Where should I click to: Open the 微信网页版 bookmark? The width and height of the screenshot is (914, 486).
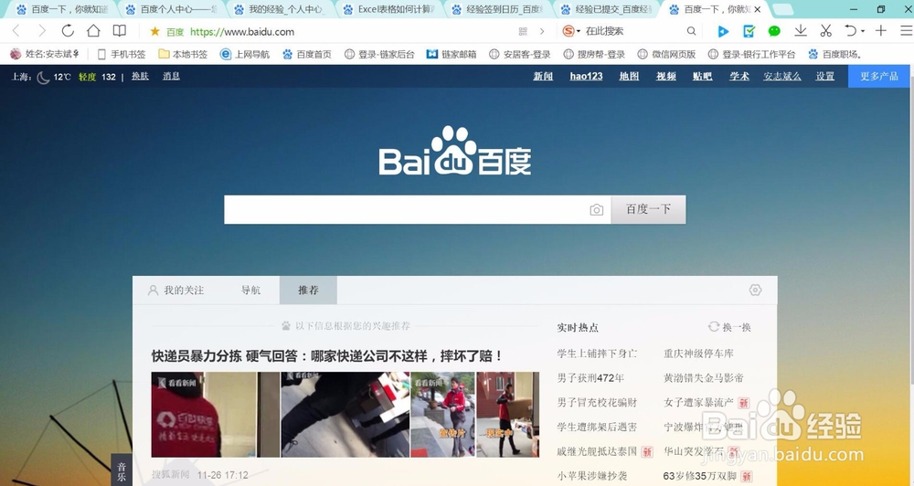tap(666, 54)
